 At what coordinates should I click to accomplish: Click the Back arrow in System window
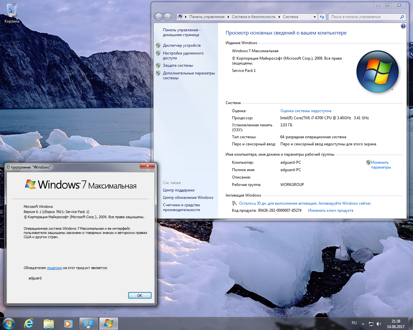(x=158, y=17)
